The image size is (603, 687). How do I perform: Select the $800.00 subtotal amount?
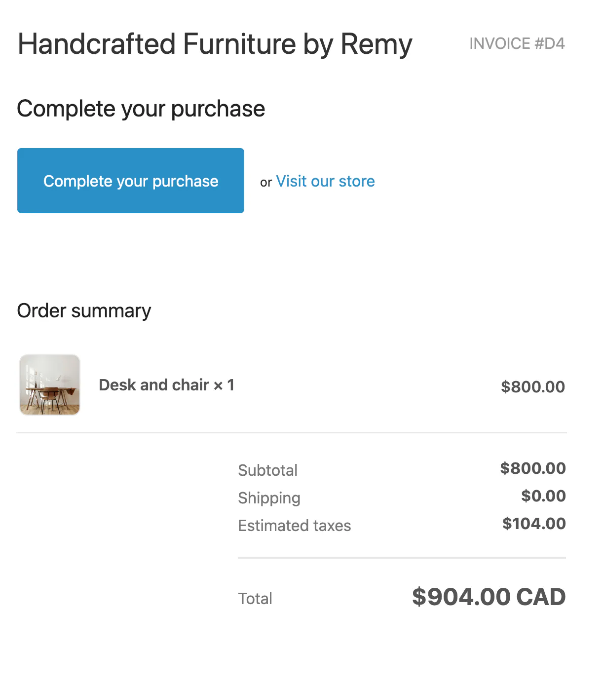point(533,468)
